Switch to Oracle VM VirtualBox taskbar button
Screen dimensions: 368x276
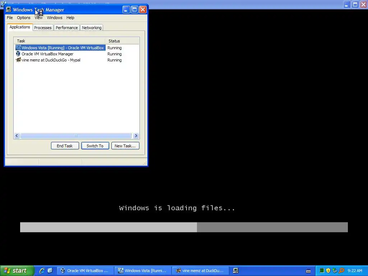tap(86, 271)
